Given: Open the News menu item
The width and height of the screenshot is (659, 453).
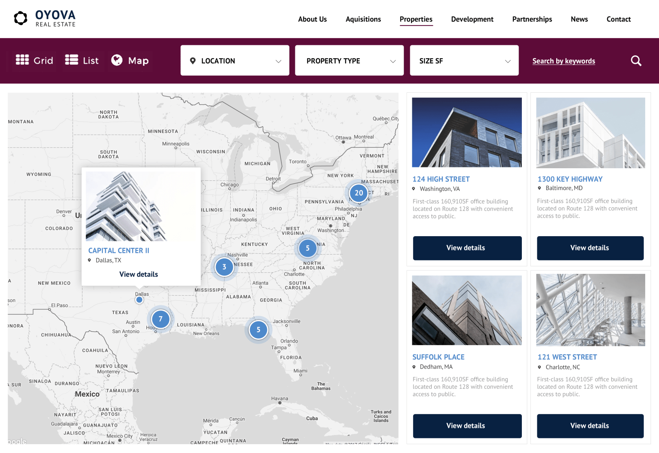Looking at the screenshot, I should [x=579, y=19].
